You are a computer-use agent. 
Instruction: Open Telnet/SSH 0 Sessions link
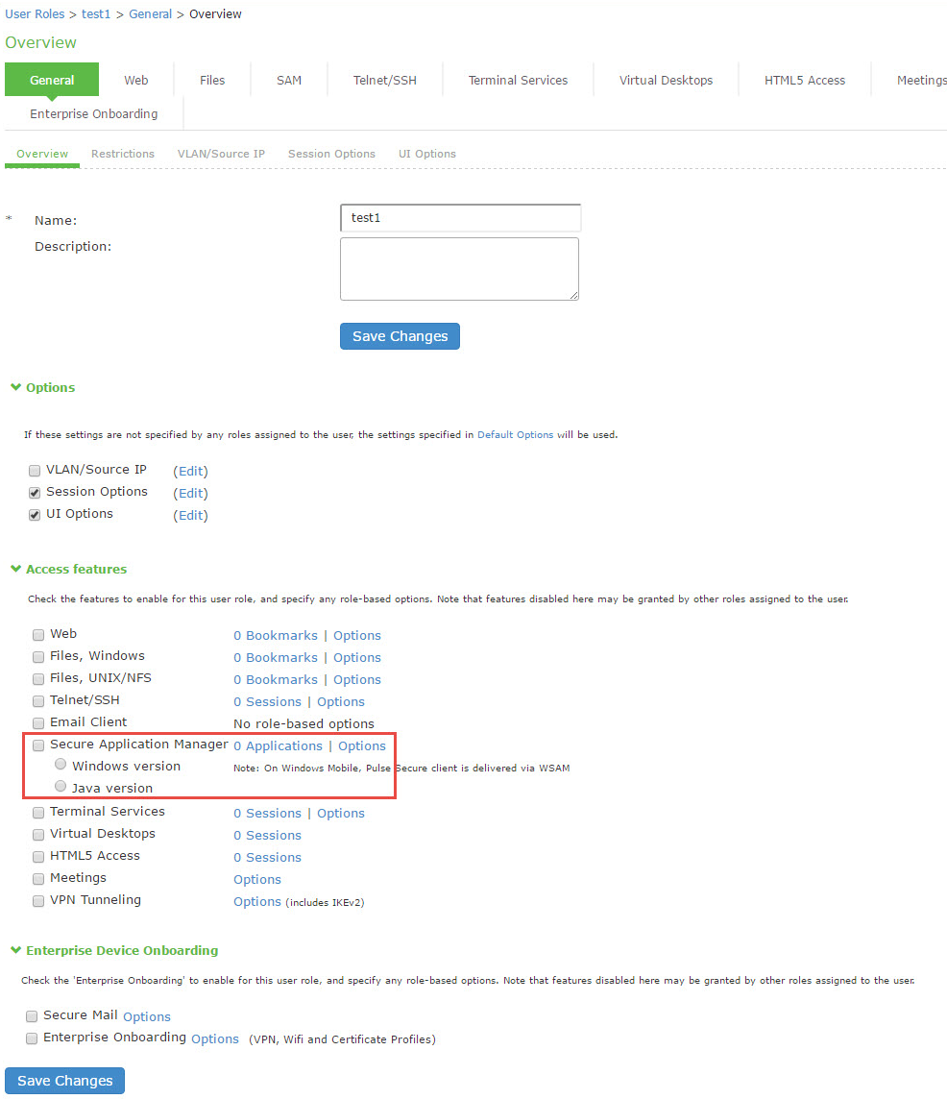[267, 701]
